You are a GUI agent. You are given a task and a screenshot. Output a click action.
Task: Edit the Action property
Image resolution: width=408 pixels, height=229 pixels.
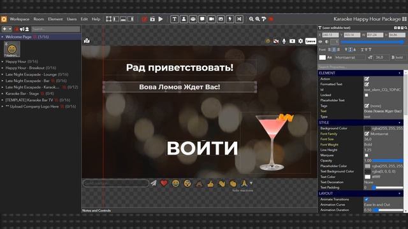(x=367, y=79)
